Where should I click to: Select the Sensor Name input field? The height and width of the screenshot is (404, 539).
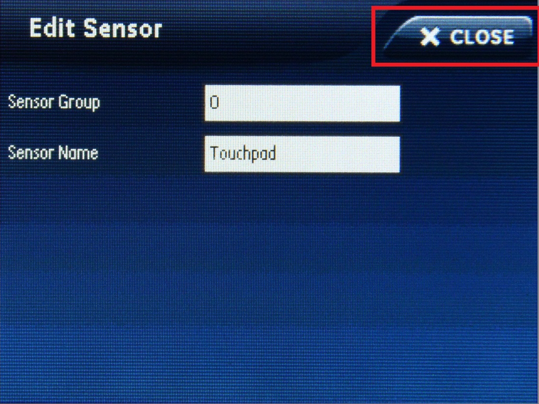coord(302,154)
